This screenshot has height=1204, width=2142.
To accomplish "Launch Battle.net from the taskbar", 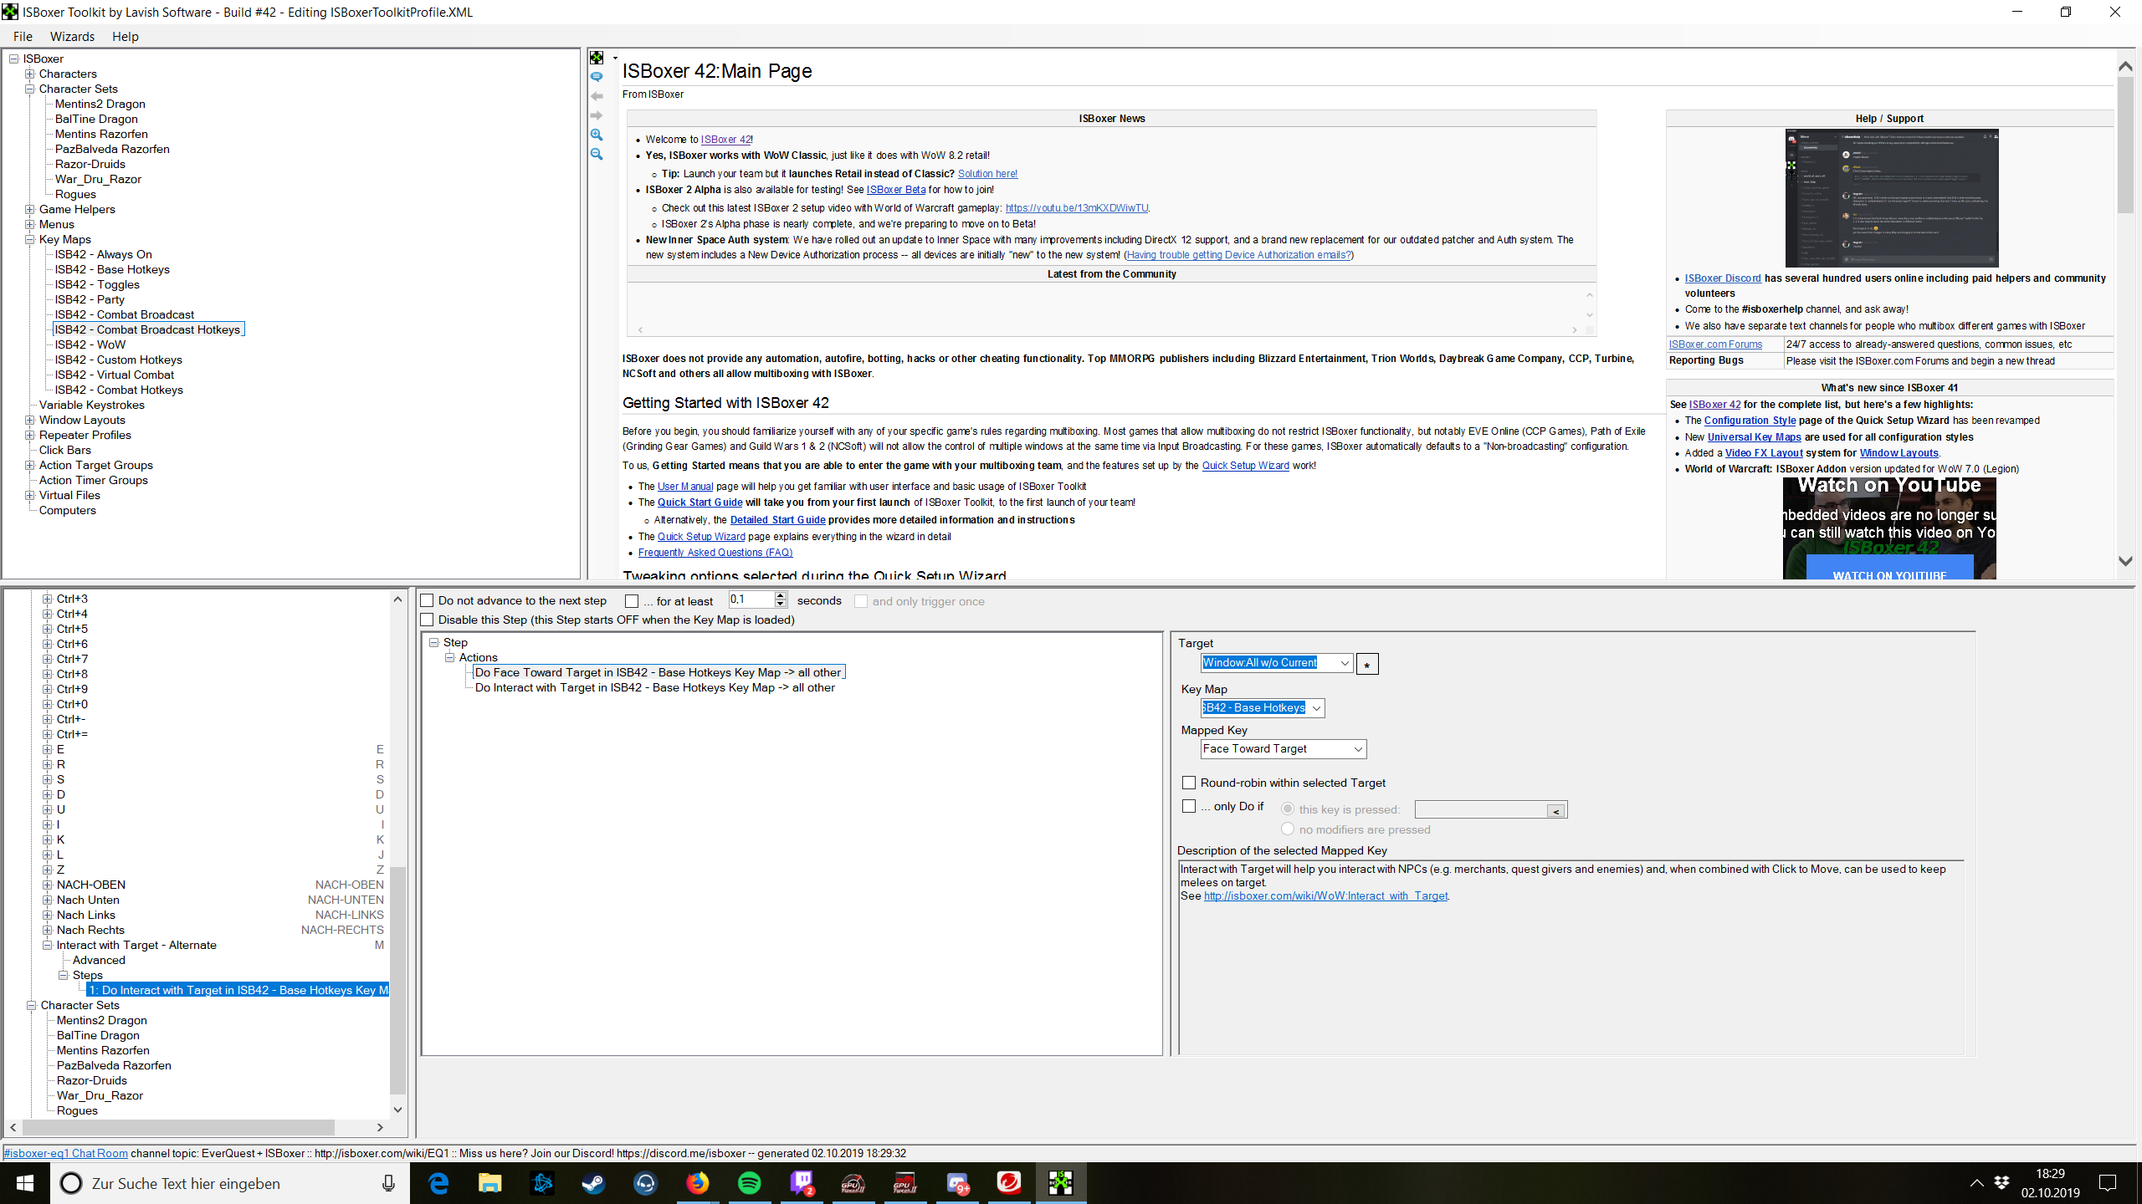I will pos(542,1183).
